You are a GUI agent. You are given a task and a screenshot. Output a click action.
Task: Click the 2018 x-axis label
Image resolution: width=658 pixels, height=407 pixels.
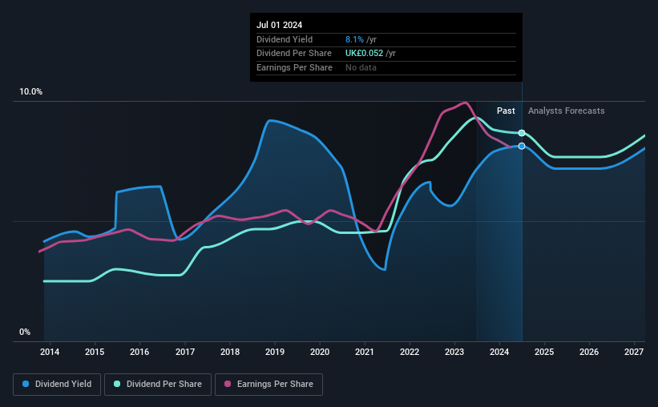coord(230,352)
